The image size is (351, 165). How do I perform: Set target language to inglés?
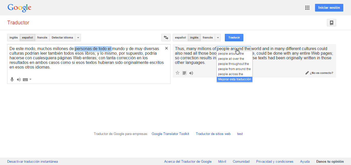[x=194, y=37]
